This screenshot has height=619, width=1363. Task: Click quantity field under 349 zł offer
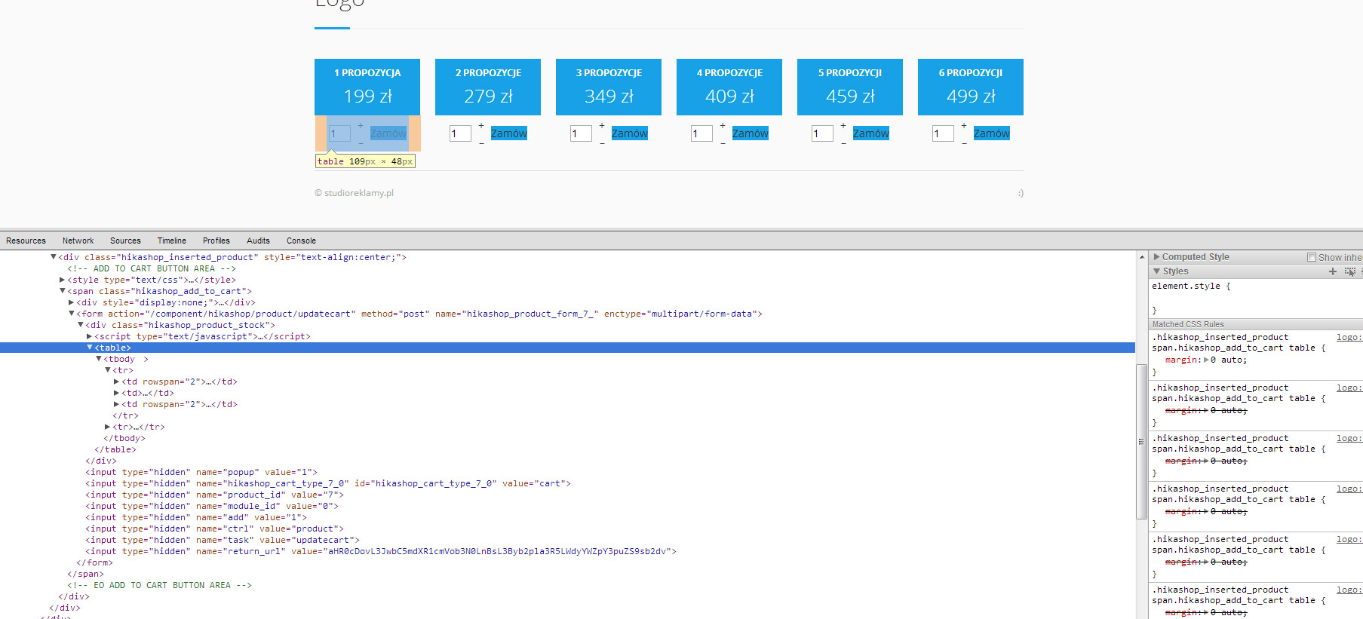581,133
